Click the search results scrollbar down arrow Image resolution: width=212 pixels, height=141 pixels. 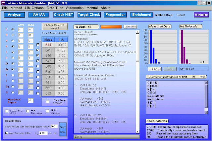(x=137, y=131)
